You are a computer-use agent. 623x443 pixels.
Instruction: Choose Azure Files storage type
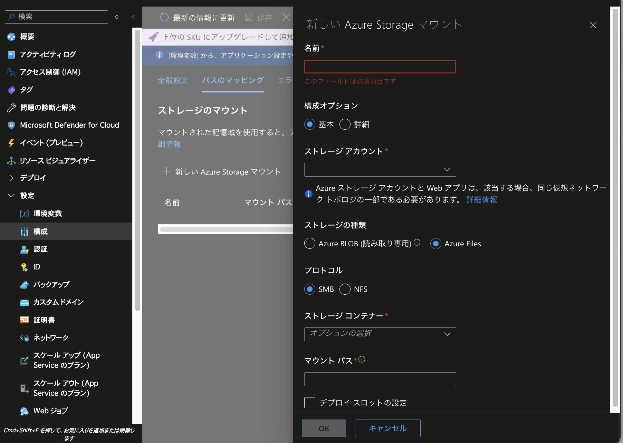coord(436,244)
